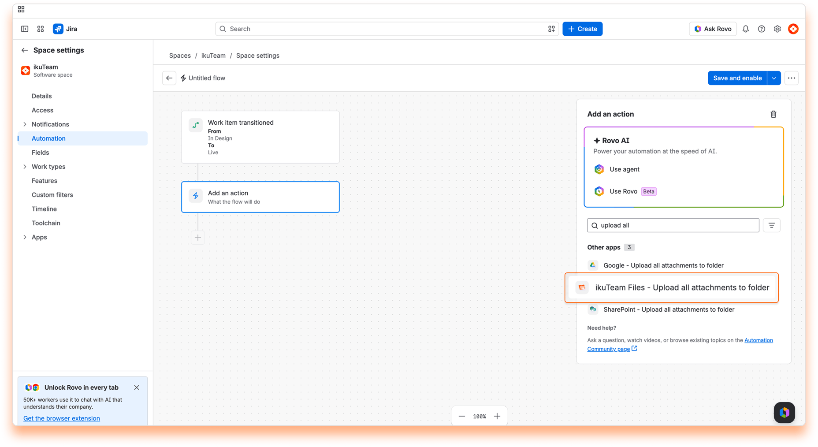The height and width of the screenshot is (447, 818).
Task: Zoom in the flow canvas
Action: tap(497, 416)
